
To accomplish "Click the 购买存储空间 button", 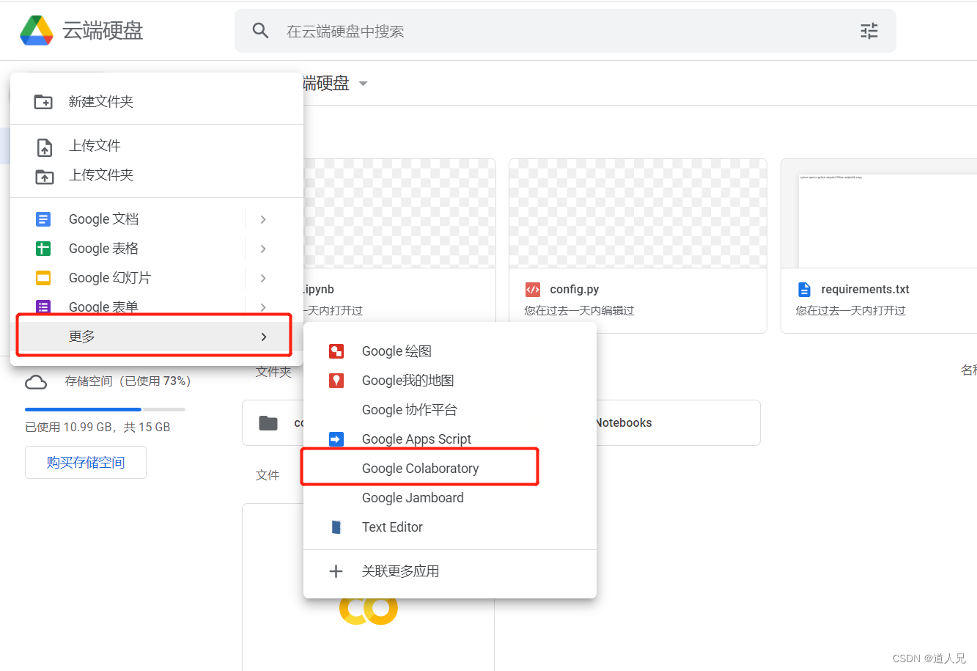I will pyautogui.click(x=86, y=463).
